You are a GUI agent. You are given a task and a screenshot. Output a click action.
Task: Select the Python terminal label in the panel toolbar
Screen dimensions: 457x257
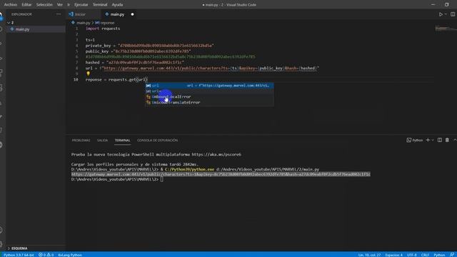(414, 140)
